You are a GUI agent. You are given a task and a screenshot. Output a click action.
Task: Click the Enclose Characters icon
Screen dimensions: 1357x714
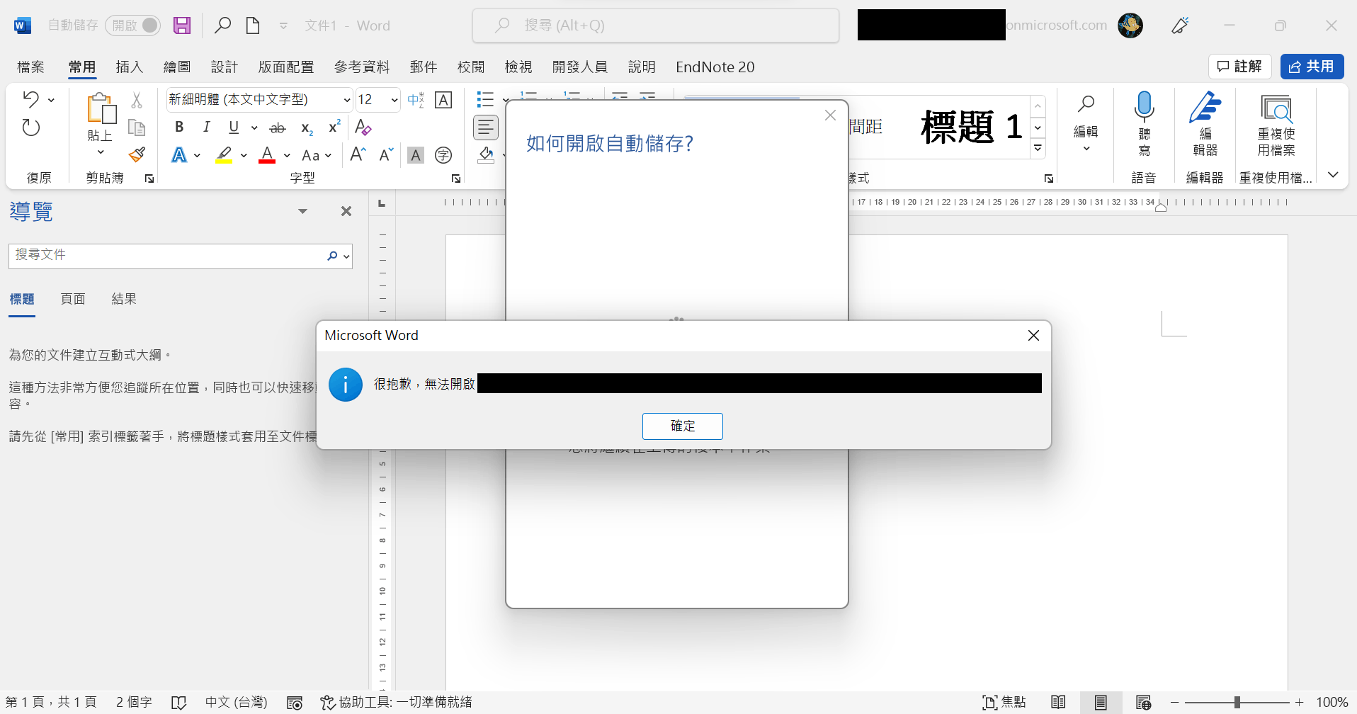pos(443,154)
